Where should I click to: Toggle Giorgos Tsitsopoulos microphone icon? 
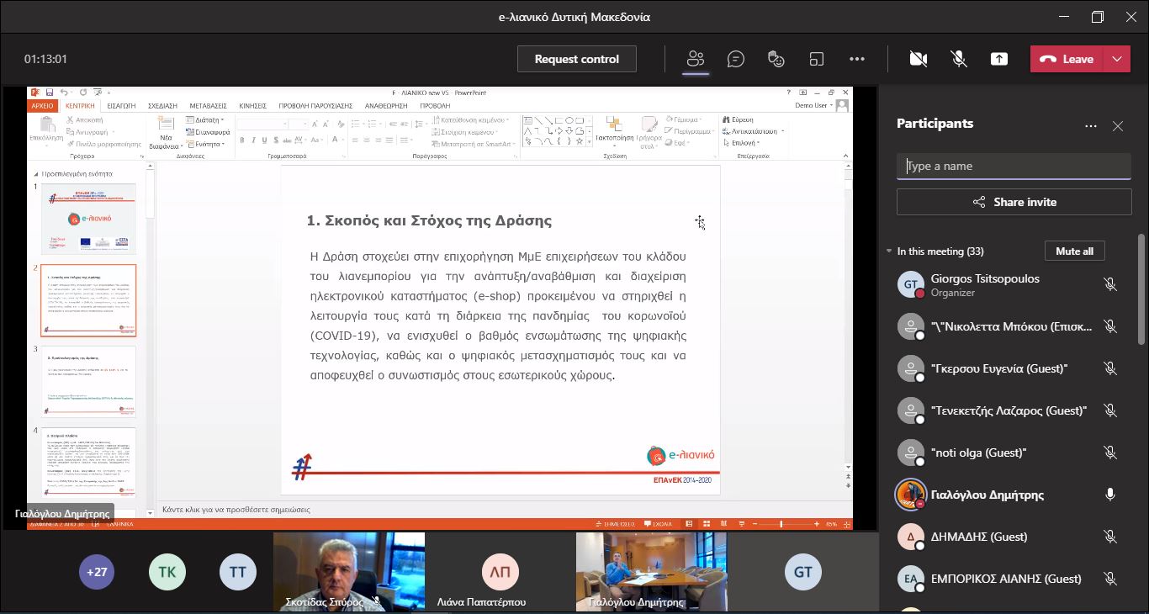pos(1110,285)
